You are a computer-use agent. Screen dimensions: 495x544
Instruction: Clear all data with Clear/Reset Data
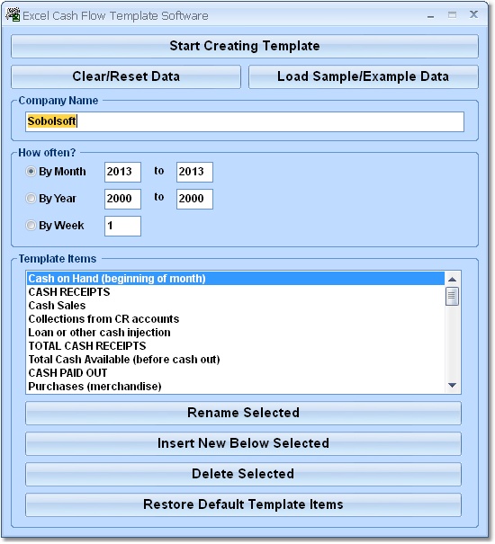tap(126, 76)
